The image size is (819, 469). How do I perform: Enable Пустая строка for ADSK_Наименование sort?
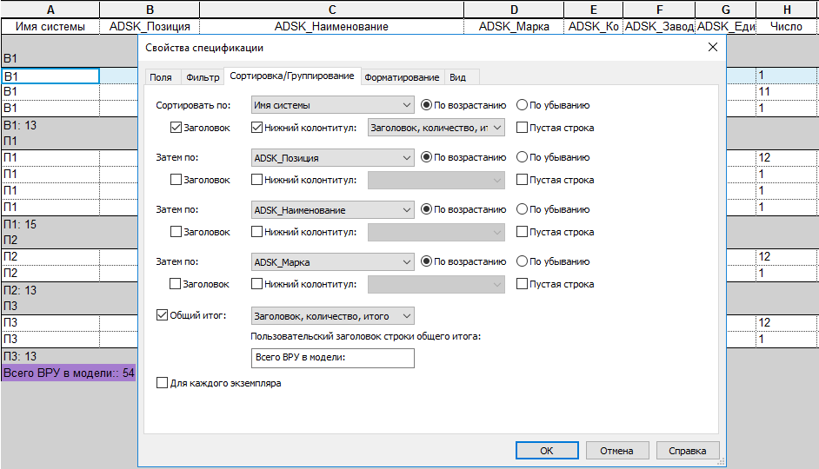(522, 232)
